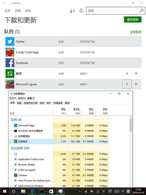Open the Windows Start button

[5, 191]
